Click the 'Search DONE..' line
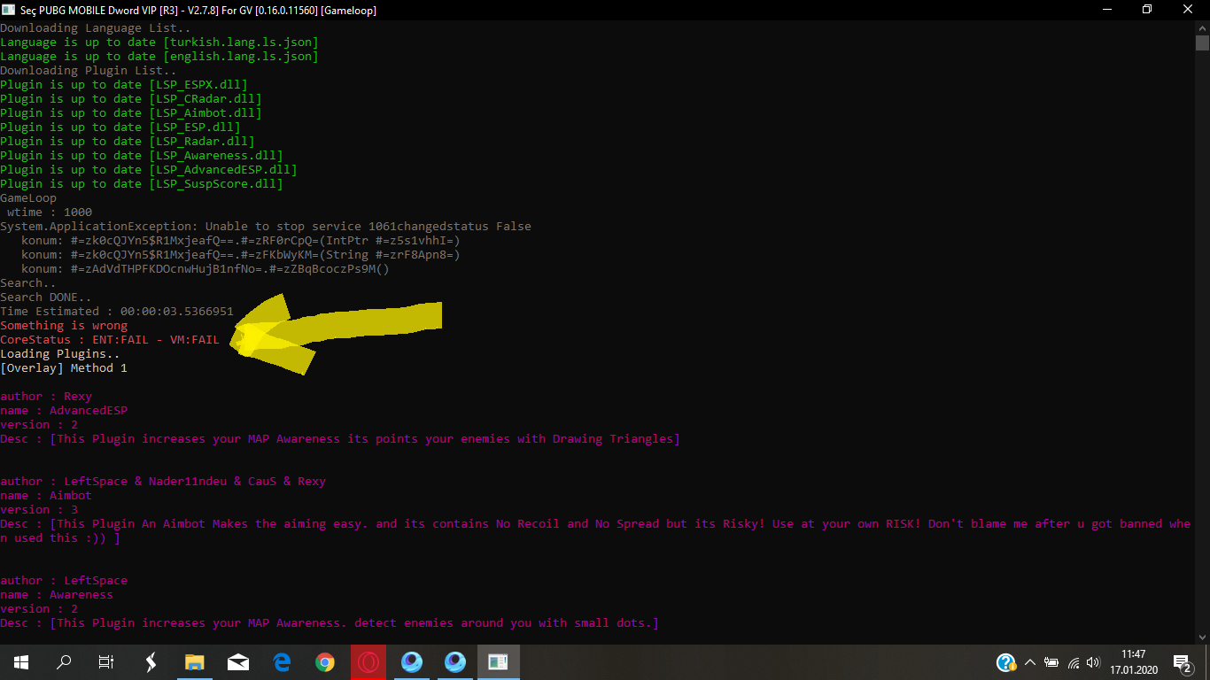This screenshot has width=1210, height=680. pyautogui.click(x=46, y=297)
